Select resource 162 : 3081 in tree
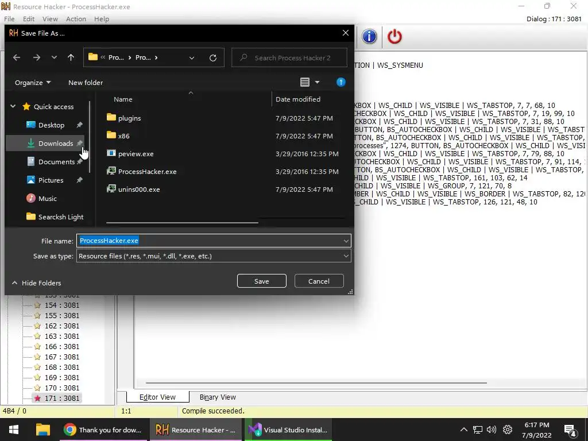Screen dimensions: 588x441 (62, 326)
